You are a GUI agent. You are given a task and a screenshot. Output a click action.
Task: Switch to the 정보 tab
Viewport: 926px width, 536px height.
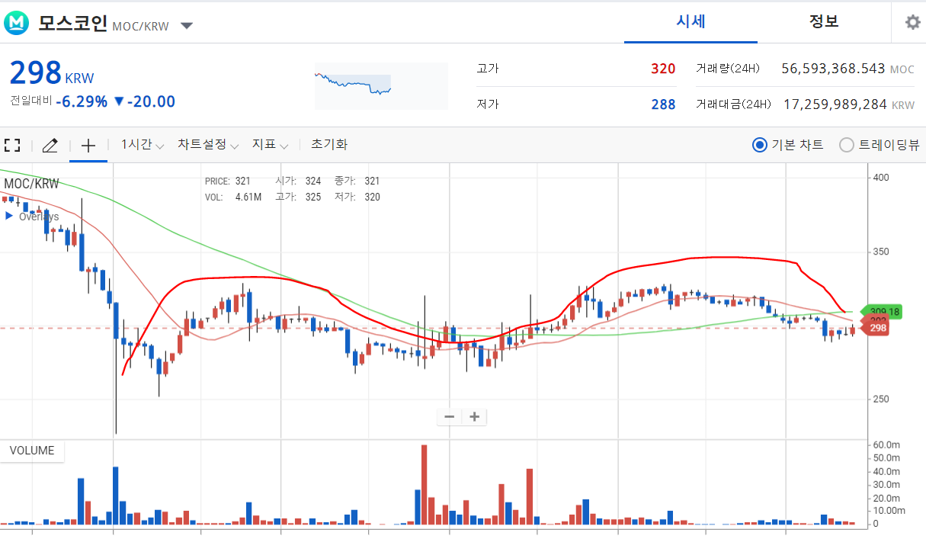tap(824, 21)
